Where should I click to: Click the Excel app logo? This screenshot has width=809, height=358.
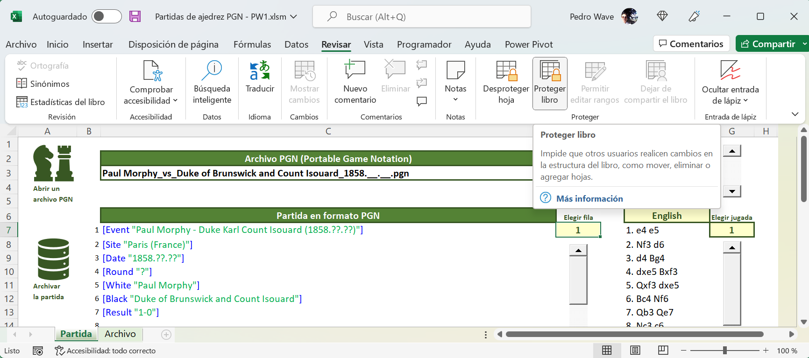click(16, 16)
